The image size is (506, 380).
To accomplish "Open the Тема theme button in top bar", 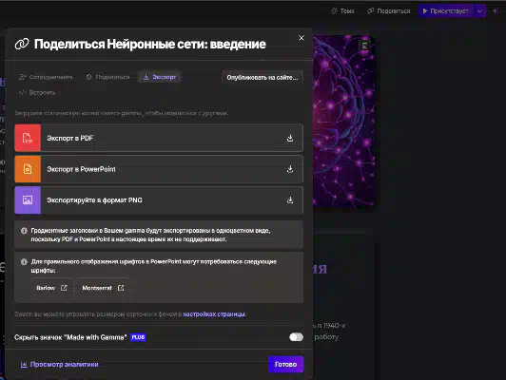I will pos(342,11).
